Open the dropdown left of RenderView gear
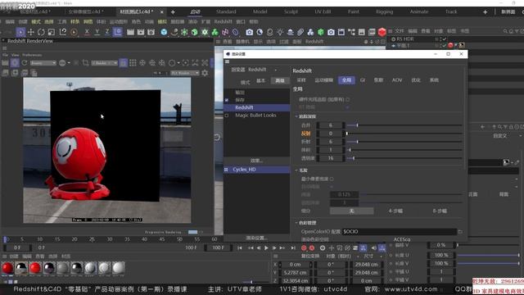 tap(185, 73)
